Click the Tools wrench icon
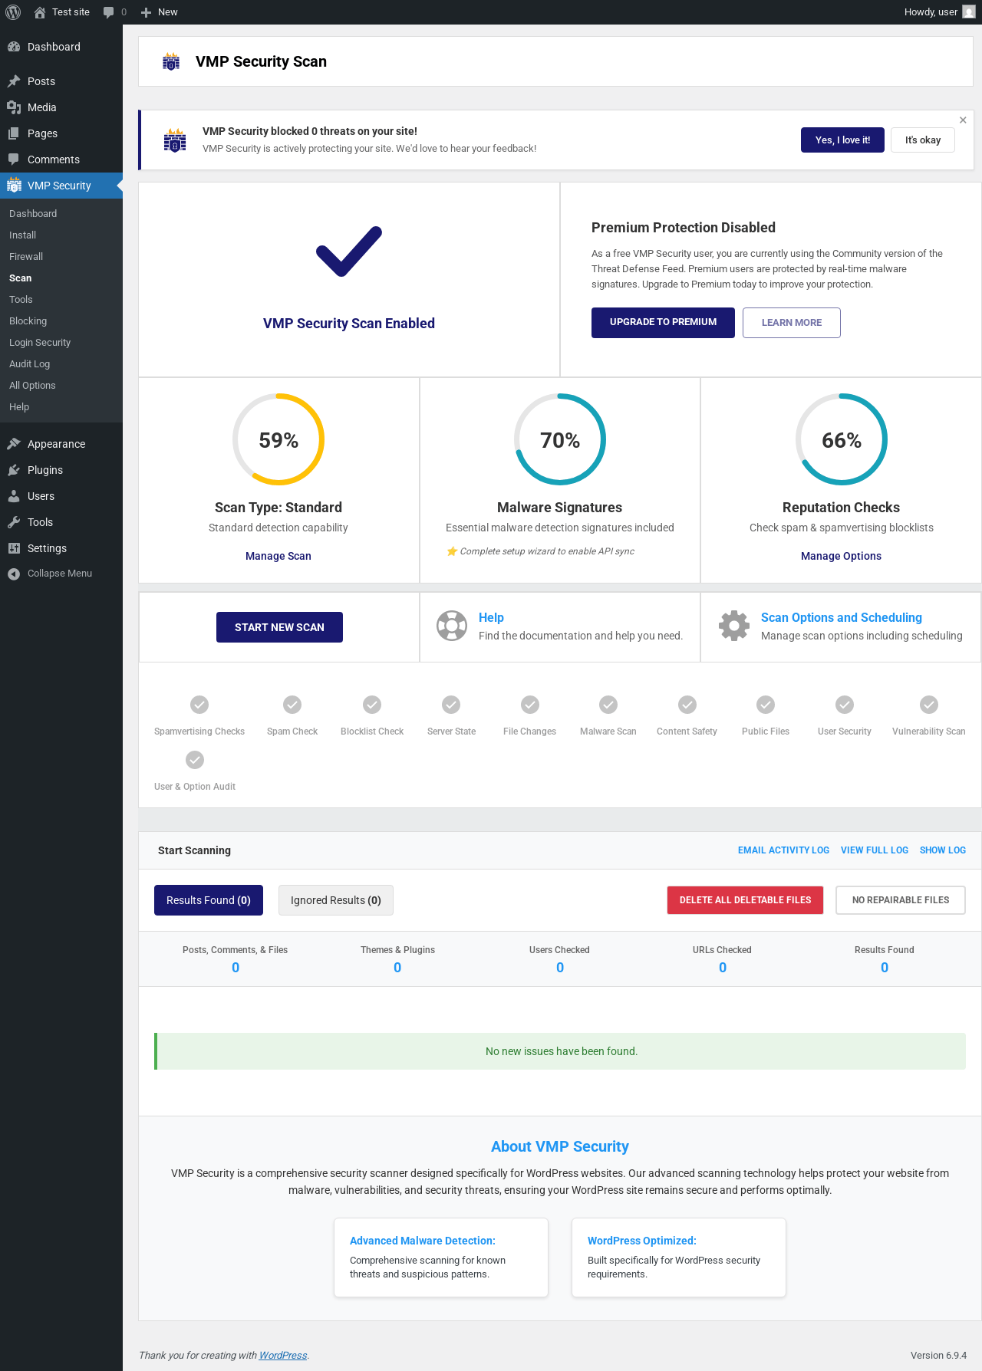This screenshot has width=982, height=1371. (x=14, y=522)
